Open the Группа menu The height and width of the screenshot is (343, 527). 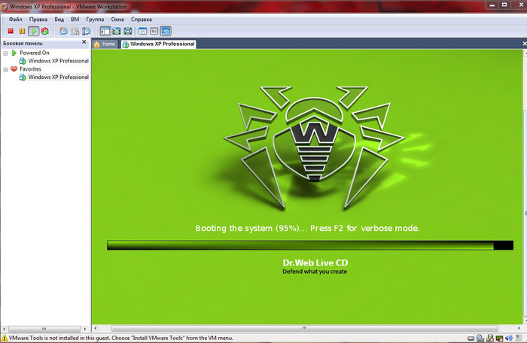click(95, 20)
